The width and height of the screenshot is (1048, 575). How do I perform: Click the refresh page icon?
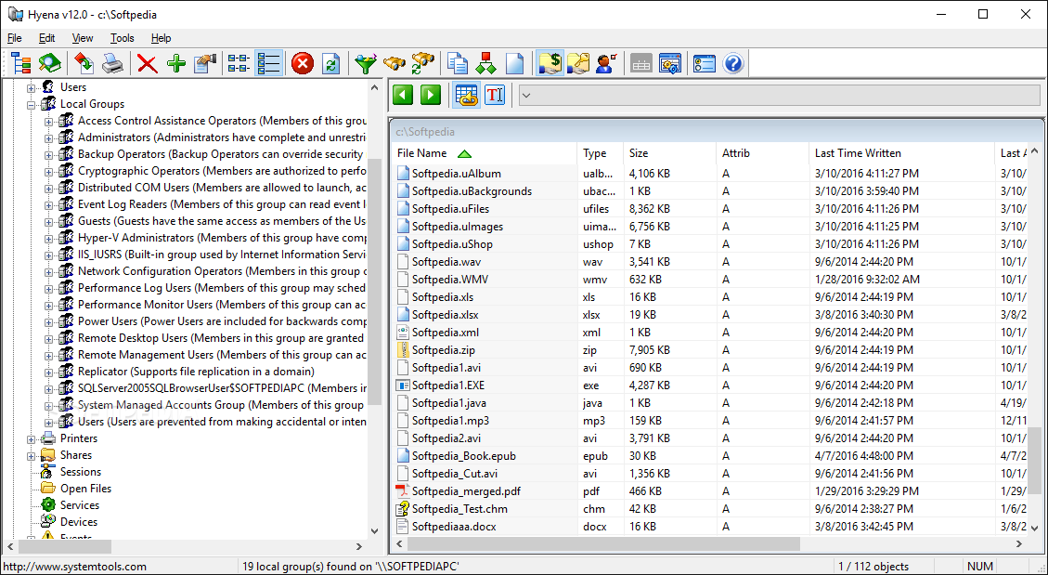point(330,63)
